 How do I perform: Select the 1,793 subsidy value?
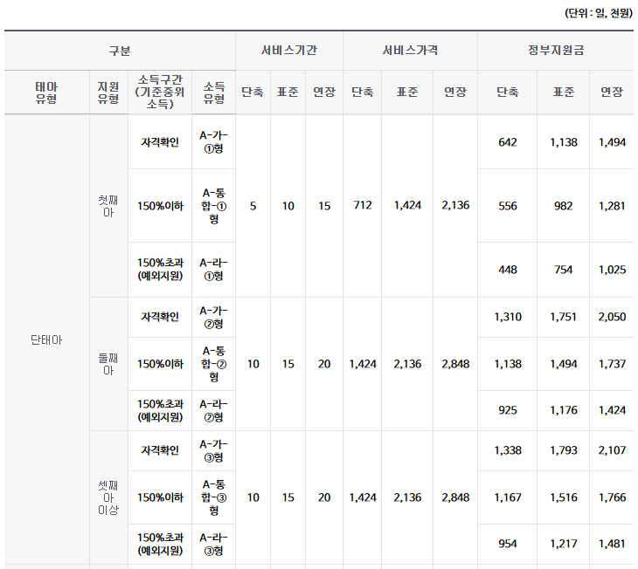[x=563, y=450]
